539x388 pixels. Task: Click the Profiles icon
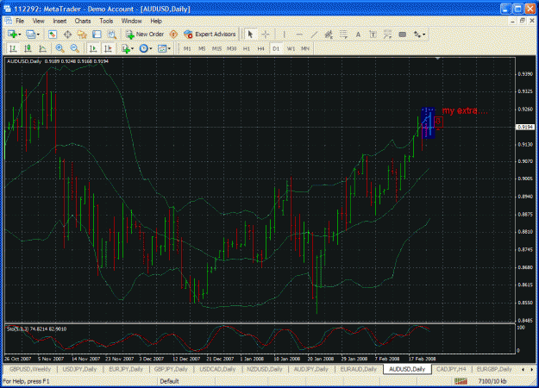(x=30, y=34)
